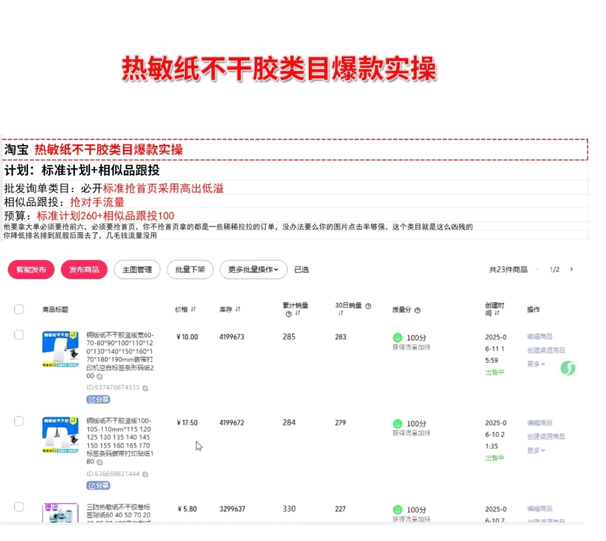Viewport: 606px width, 541px height.
Task: Open thumbnail of 铜版纸不干胶竖版100 product
Action: (x=60, y=435)
